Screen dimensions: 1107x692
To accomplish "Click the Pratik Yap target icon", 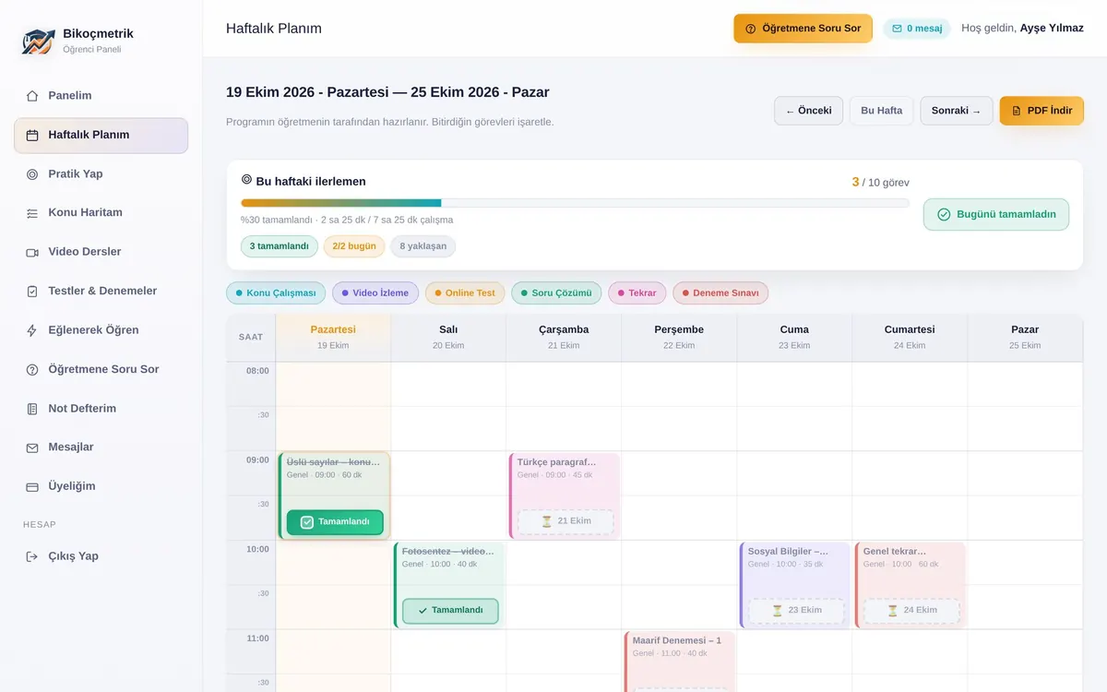I will pyautogui.click(x=32, y=174).
